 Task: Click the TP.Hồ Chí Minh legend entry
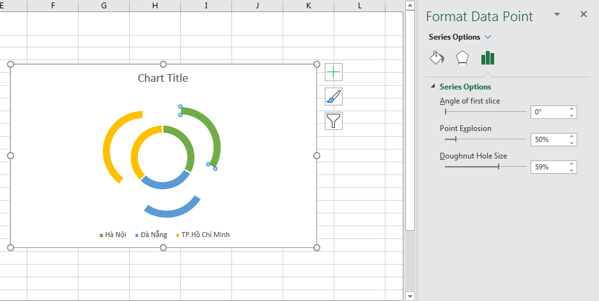[x=205, y=235]
